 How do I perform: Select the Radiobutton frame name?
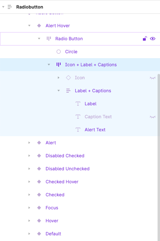[x=30, y=7]
